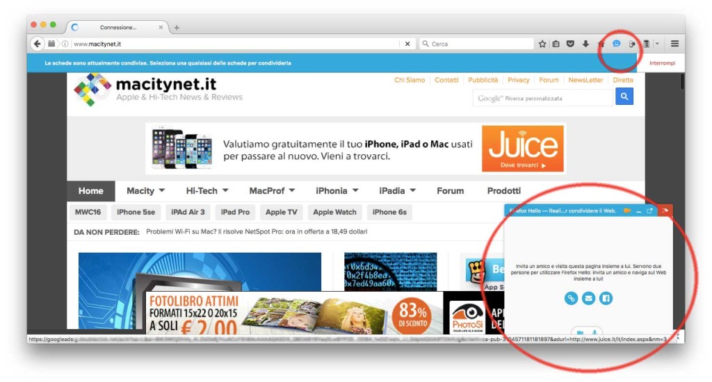The image size is (712, 382).
Task: Open Prodotti in the navigation bar
Action: (x=504, y=191)
